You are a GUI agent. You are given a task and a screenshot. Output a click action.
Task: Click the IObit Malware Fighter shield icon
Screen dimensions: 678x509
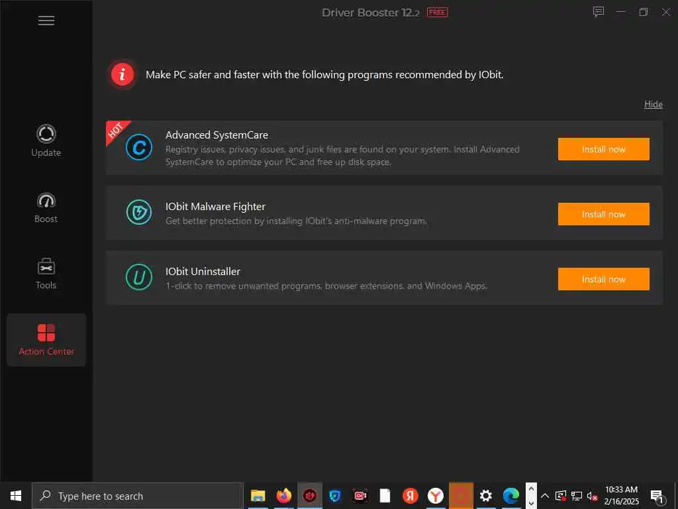tap(139, 212)
